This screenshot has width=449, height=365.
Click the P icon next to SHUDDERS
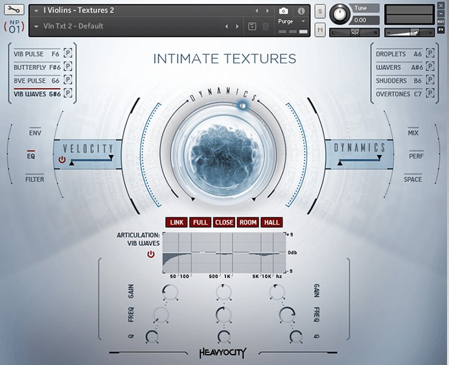[430, 80]
